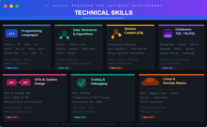Click the line 'Python · JS · Java · Go'

tap(21, 44)
